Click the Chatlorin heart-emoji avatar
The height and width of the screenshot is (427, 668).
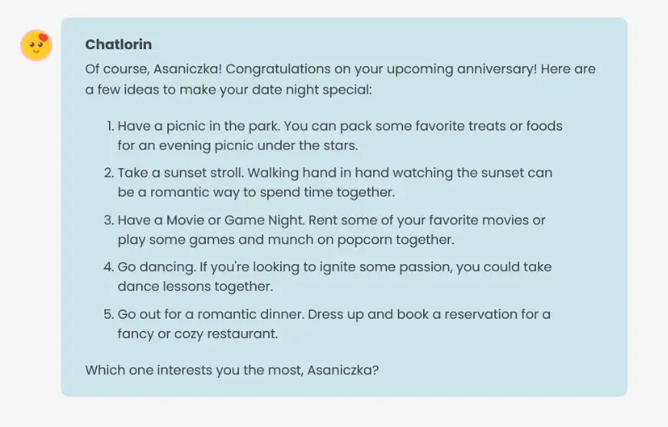[35, 45]
